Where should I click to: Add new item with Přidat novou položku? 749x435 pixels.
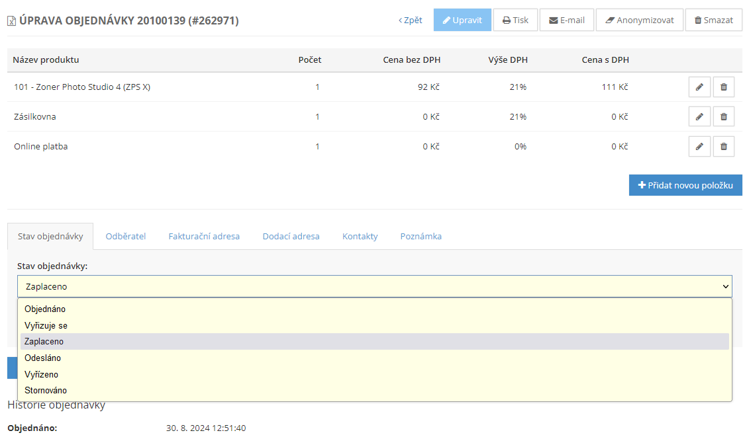pyautogui.click(x=685, y=185)
